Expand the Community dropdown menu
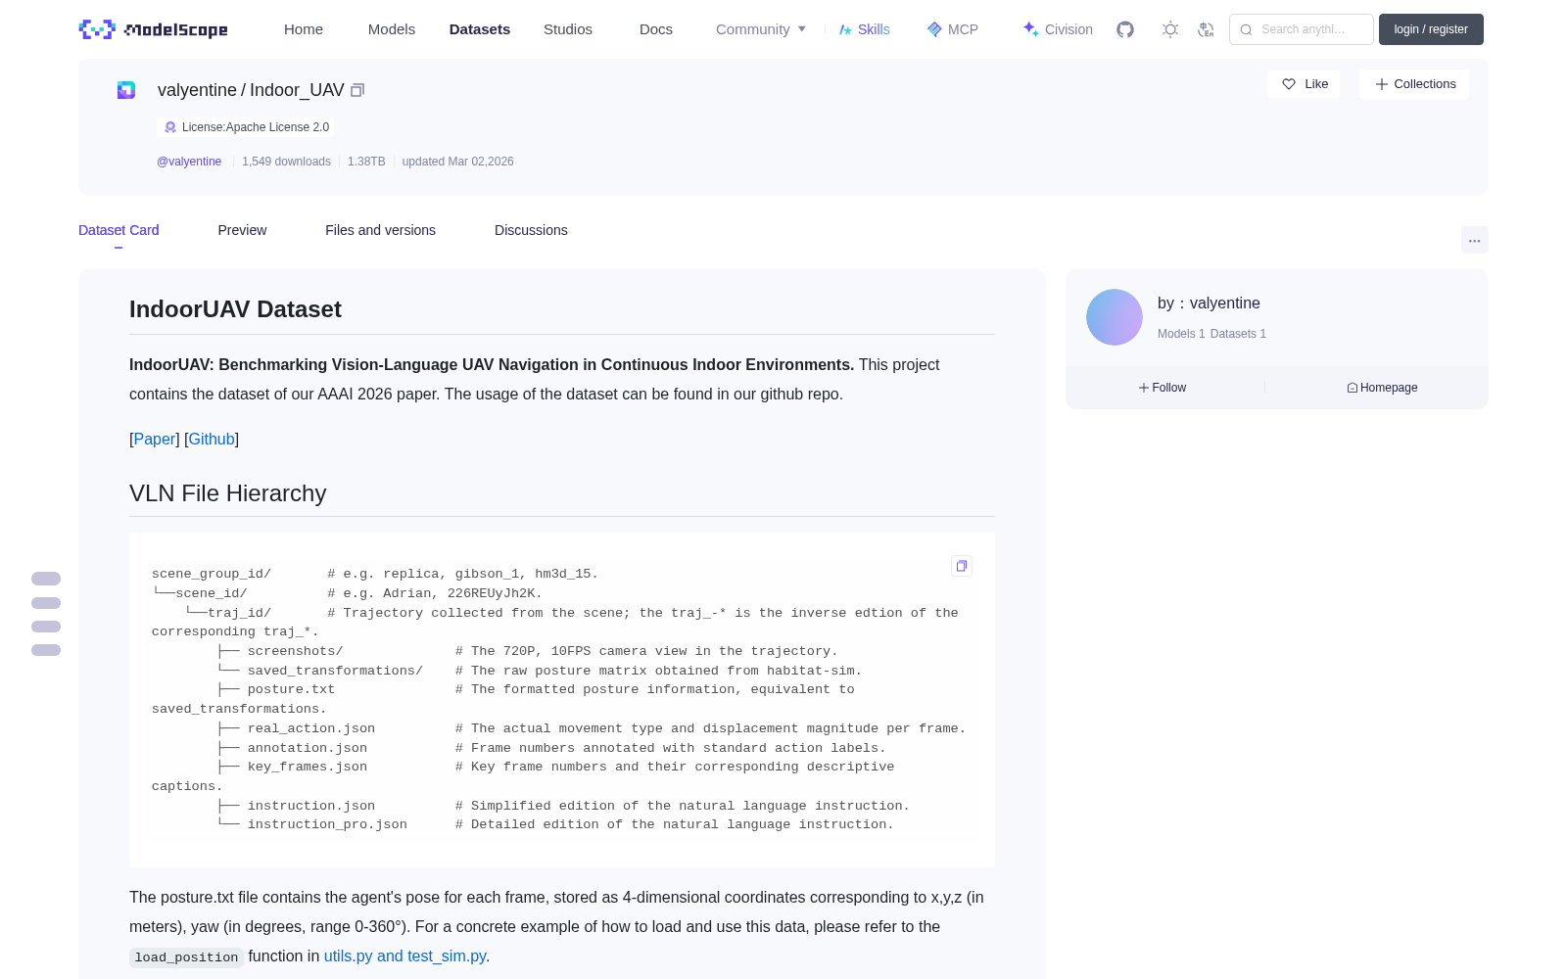 tap(761, 29)
